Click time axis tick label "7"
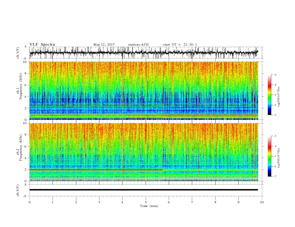Screen dimensions: 295x227 [x=192, y=202]
